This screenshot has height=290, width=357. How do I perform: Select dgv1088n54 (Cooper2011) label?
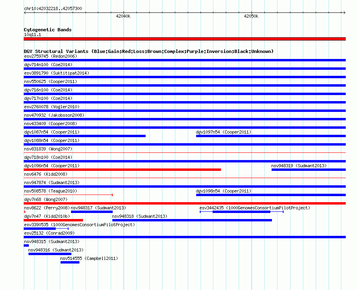click(x=52, y=140)
